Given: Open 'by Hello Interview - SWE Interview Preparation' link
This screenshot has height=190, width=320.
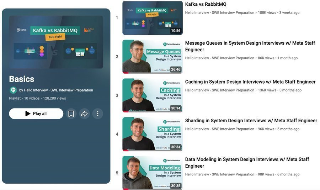Looking at the screenshot, I should (56, 90).
